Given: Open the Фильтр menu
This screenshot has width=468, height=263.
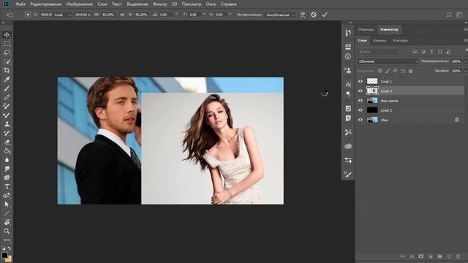Looking at the screenshot, I should [159, 4].
